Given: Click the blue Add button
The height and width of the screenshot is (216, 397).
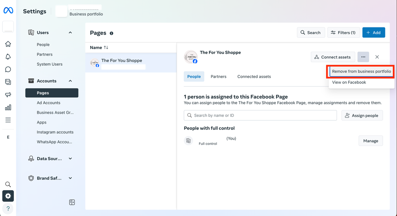Looking at the screenshot, I should [374, 33].
